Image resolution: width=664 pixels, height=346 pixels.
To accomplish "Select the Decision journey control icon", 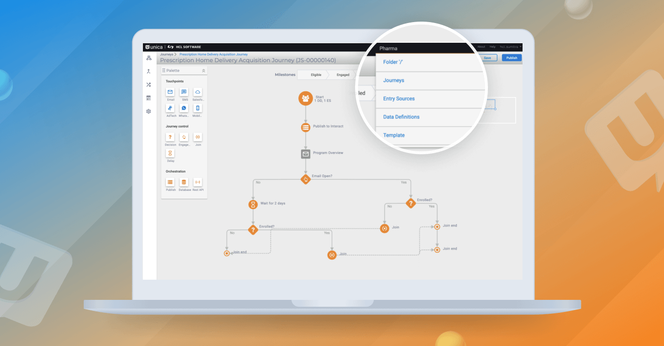I will 170,137.
